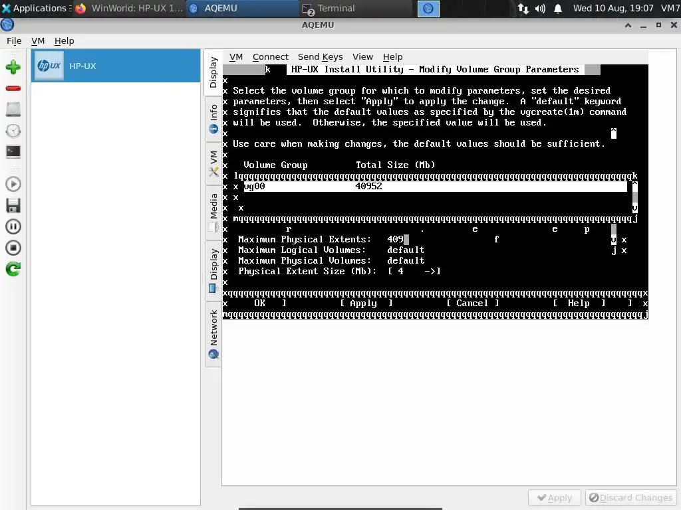The height and width of the screenshot is (510, 681).
Task: Save the VM state with floppy icon
Action: [13, 206]
